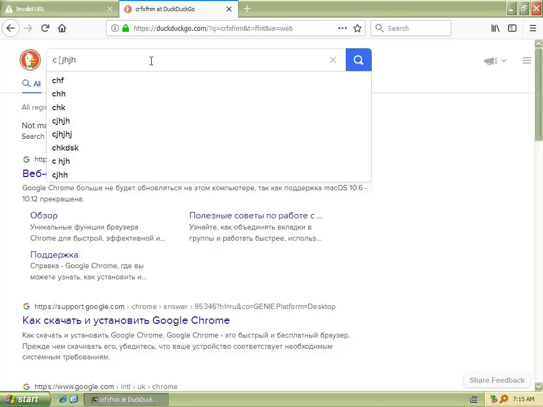Open the Firefox hamburger menu
Image resolution: width=543 pixels, height=407 pixels.
coord(532,29)
